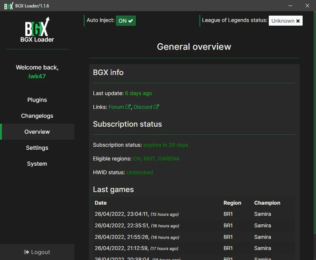Click the checkmark on Auto Inject

130,21
